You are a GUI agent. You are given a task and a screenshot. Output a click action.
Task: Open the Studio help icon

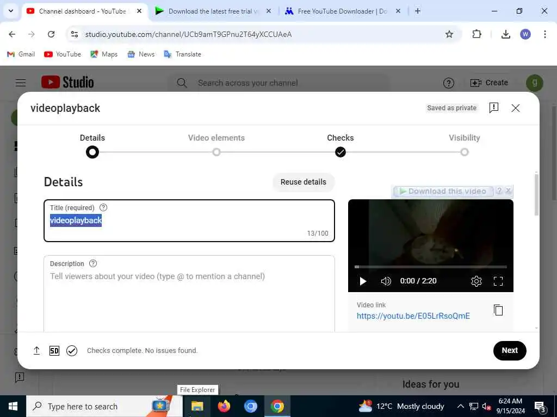[449, 83]
